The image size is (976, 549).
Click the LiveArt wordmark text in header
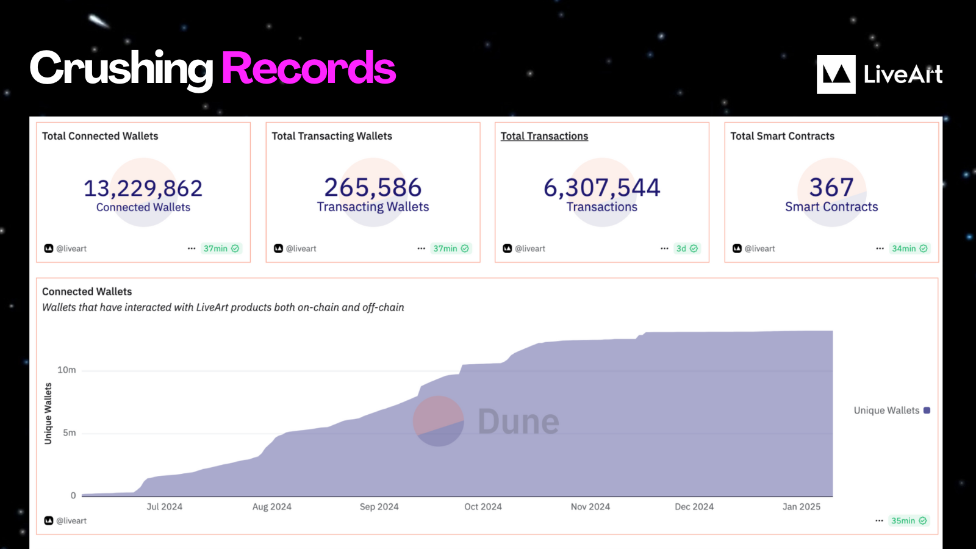tap(903, 74)
